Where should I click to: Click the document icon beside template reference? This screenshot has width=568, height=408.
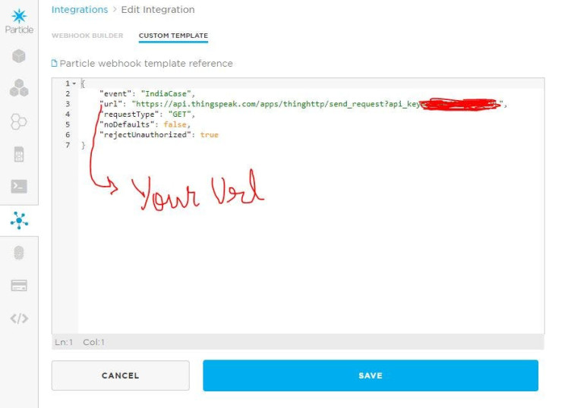click(55, 63)
